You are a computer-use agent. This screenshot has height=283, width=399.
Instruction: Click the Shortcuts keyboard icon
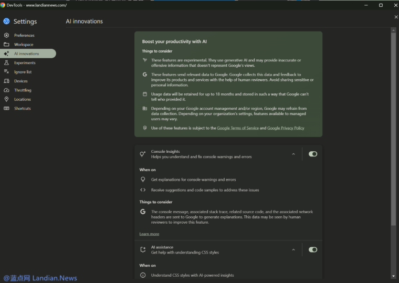click(x=6, y=108)
